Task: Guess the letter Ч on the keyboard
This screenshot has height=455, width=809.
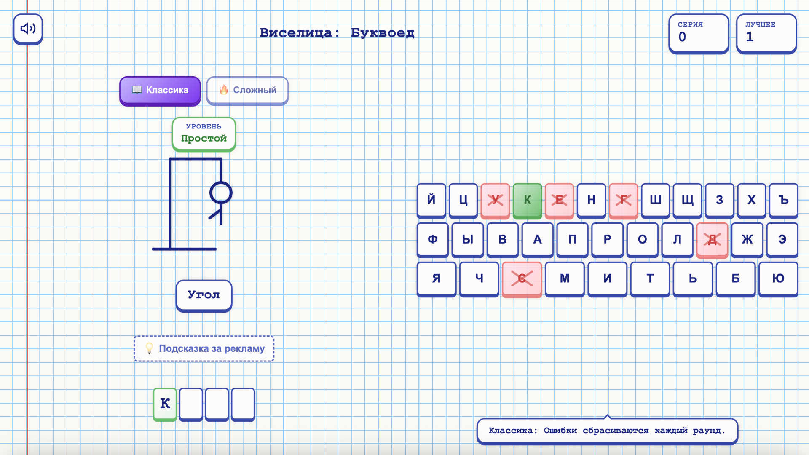Action: (480, 279)
